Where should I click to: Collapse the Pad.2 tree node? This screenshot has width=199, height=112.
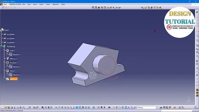coord(4,71)
